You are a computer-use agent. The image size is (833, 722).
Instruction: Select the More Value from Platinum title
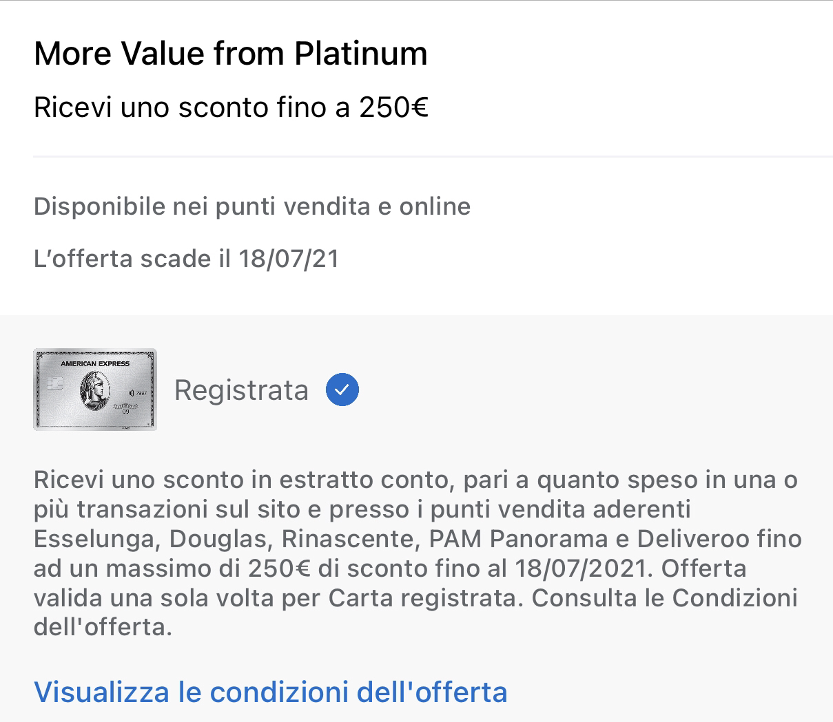coord(231,53)
